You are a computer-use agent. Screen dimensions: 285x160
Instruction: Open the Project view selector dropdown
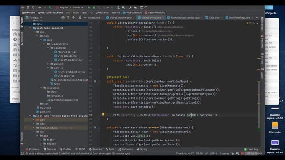pos(34,18)
